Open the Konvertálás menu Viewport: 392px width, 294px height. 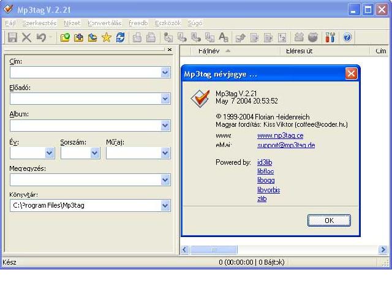coord(105,23)
